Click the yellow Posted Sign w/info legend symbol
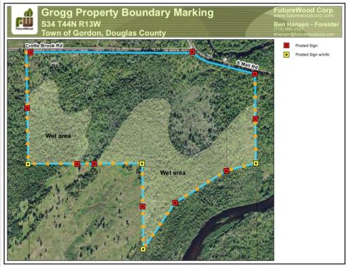The image size is (348, 267). (x=287, y=54)
